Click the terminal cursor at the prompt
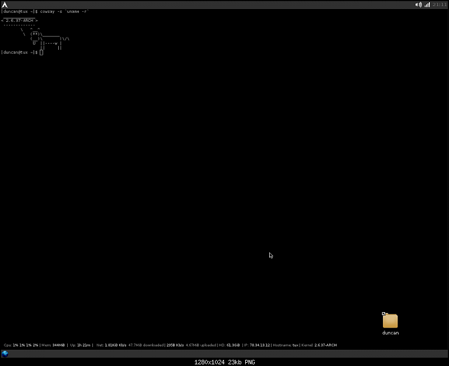This screenshot has height=366, width=449. (41, 52)
